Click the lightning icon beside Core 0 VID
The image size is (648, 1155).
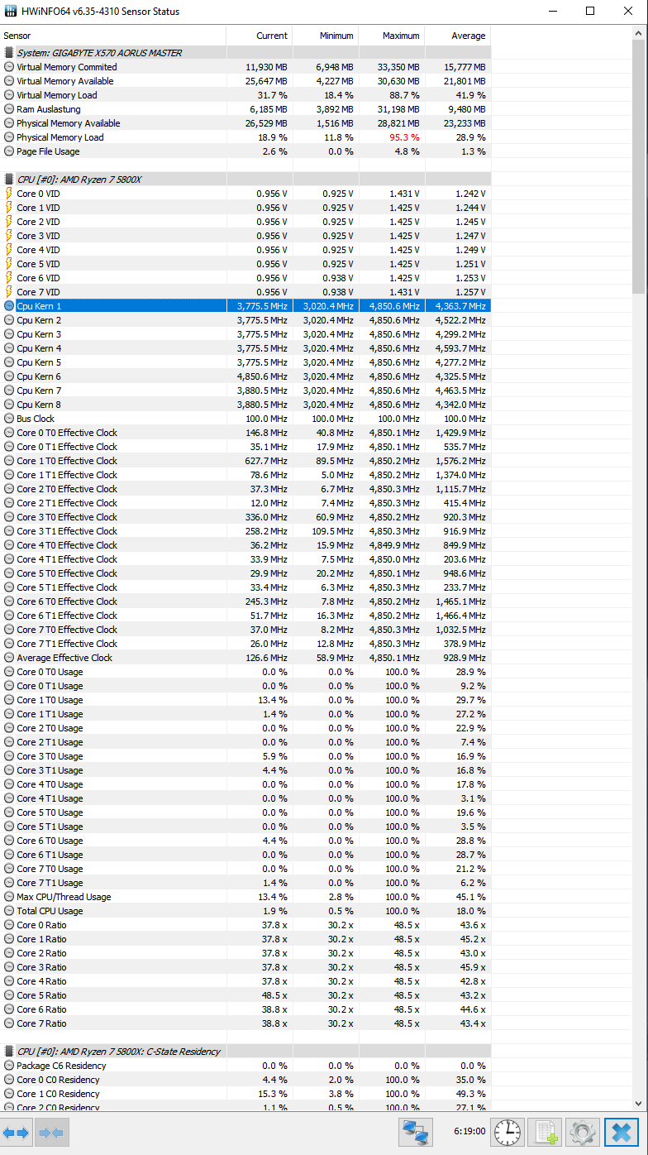pos(9,194)
